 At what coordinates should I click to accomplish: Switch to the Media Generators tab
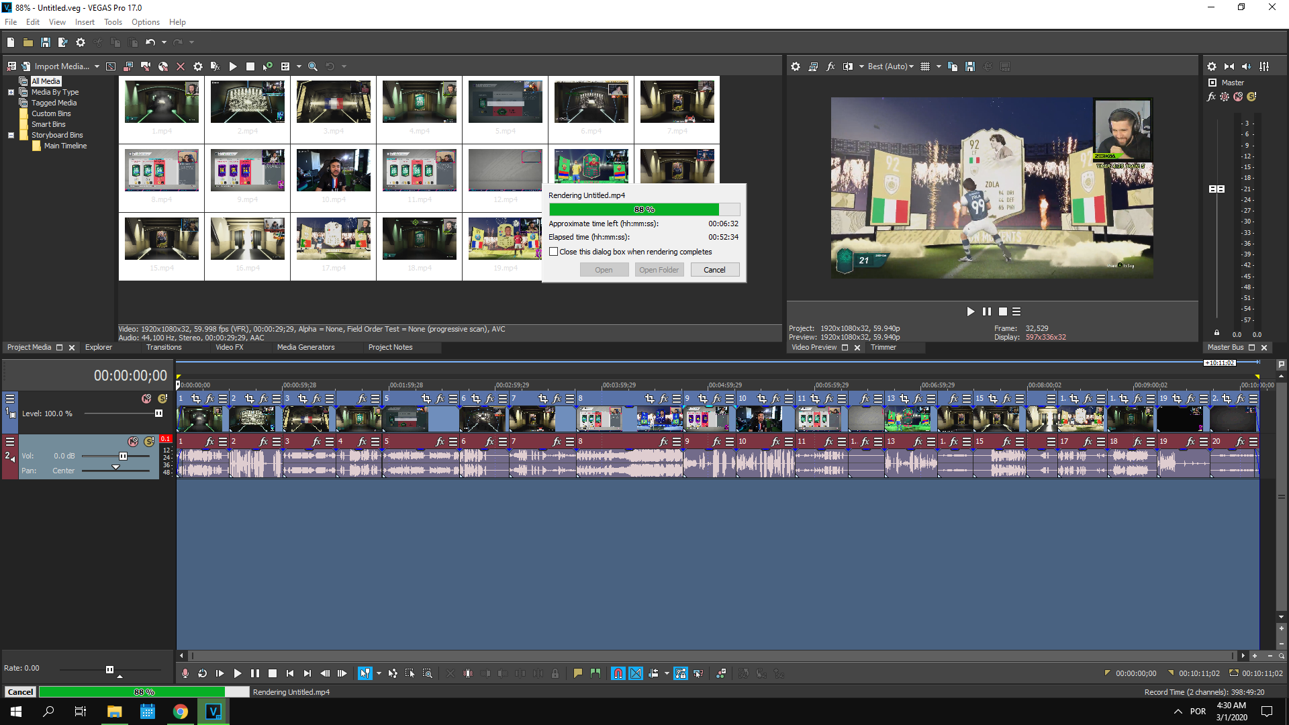click(x=305, y=348)
